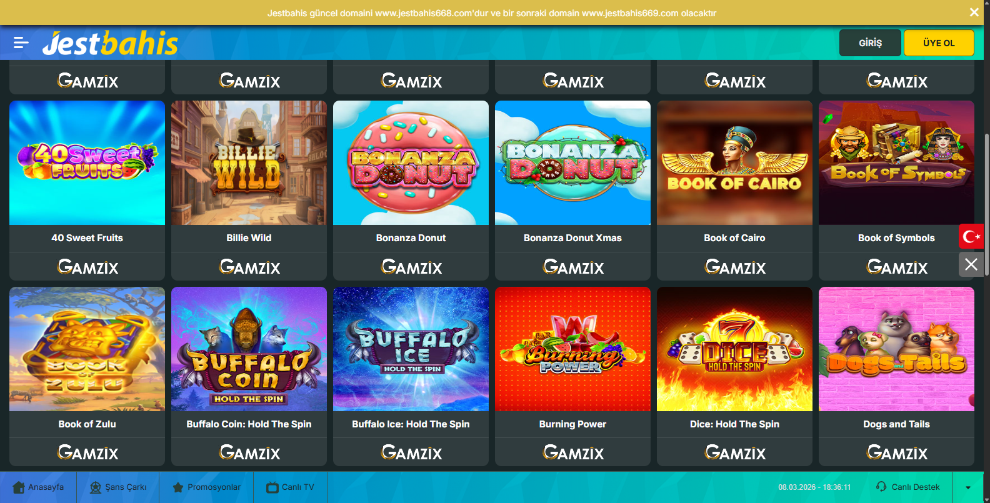Open Anasayfa home icon in bottom bar
Image resolution: width=990 pixels, height=503 pixels.
click(x=19, y=487)
